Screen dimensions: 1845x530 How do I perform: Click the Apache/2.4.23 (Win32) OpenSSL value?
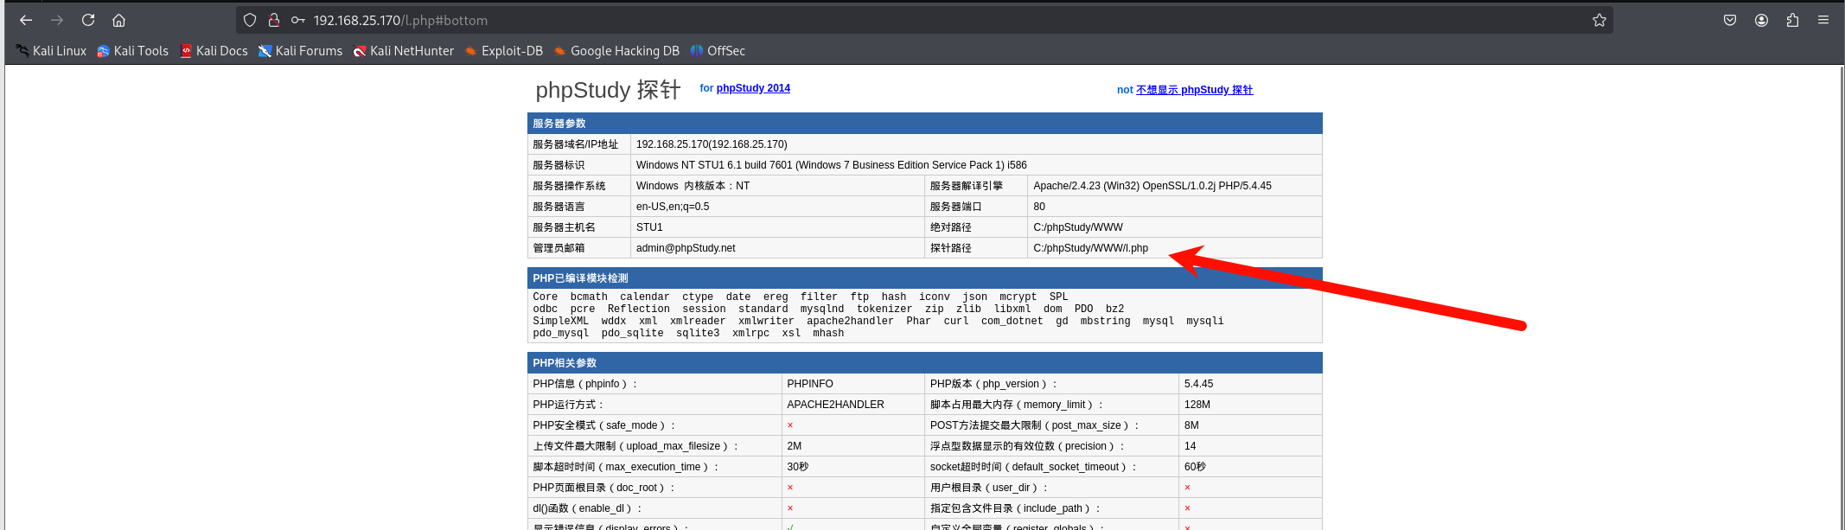tap(1152, 186)
